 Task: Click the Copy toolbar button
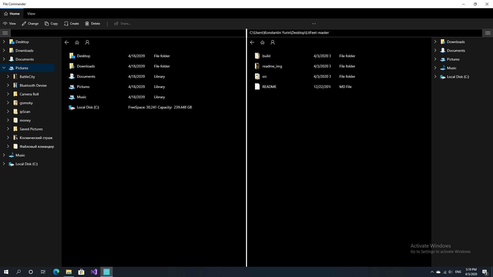(x=51, y=24)
